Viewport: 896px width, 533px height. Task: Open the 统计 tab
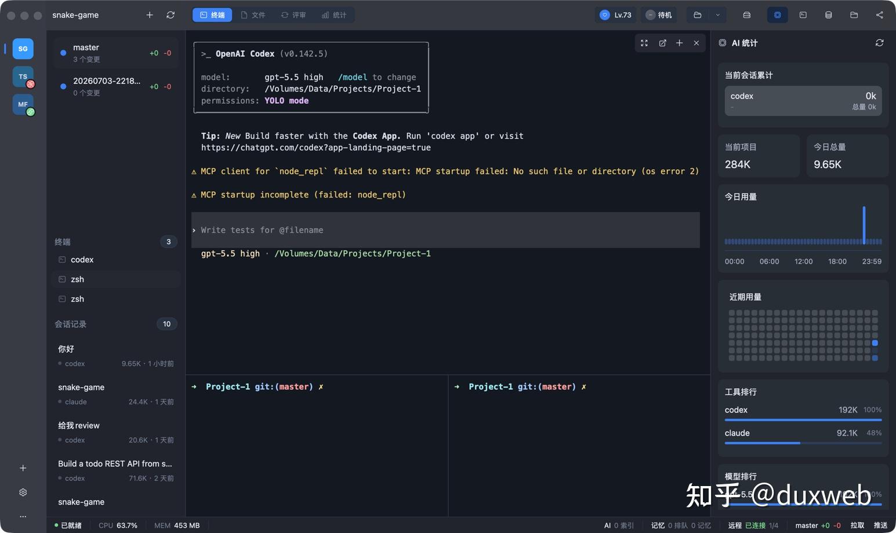(x=334, y=15)
